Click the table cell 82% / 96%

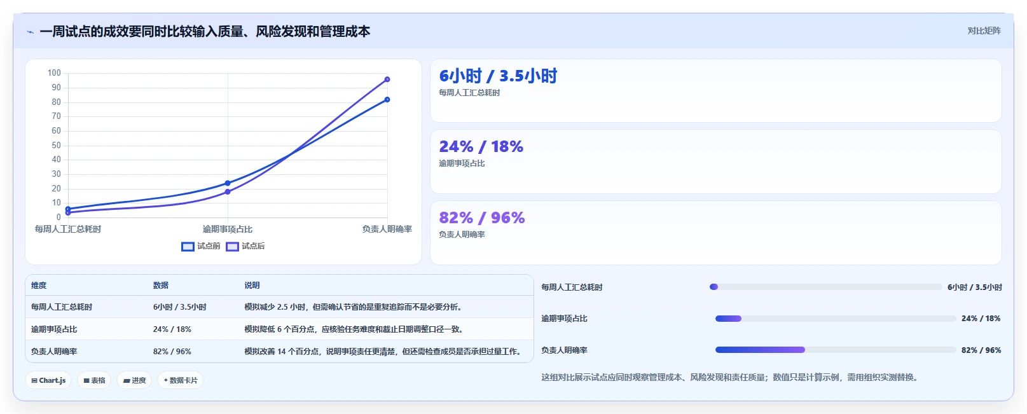[172, 352]
